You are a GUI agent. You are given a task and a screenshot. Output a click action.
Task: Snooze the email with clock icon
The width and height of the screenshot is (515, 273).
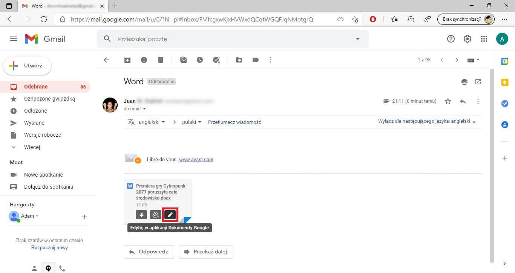click(200, 60)
